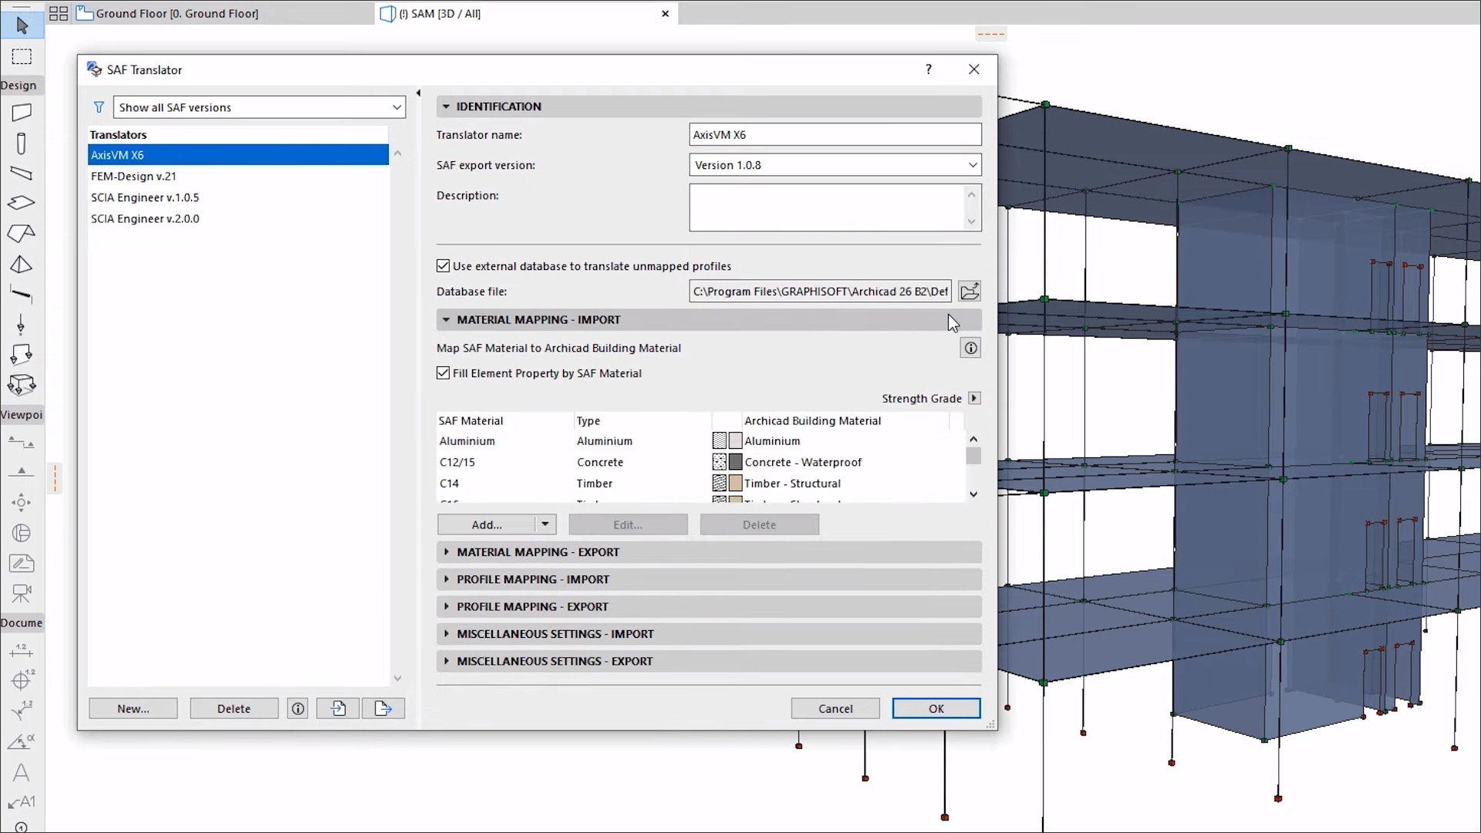Open the tab overview grid icon
Image resolution: width=1481 pixels, height=833 pixels.
tap(59, 13)
